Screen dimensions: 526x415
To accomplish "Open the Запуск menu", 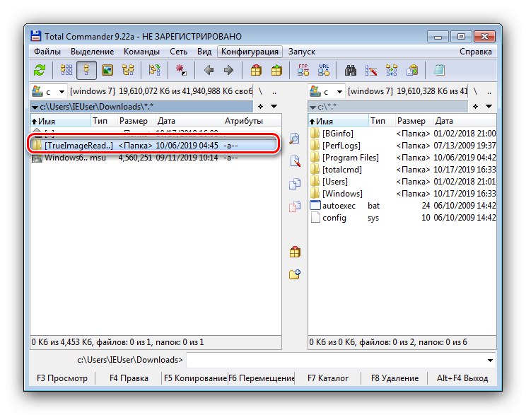I will click(x=302, y=52).
